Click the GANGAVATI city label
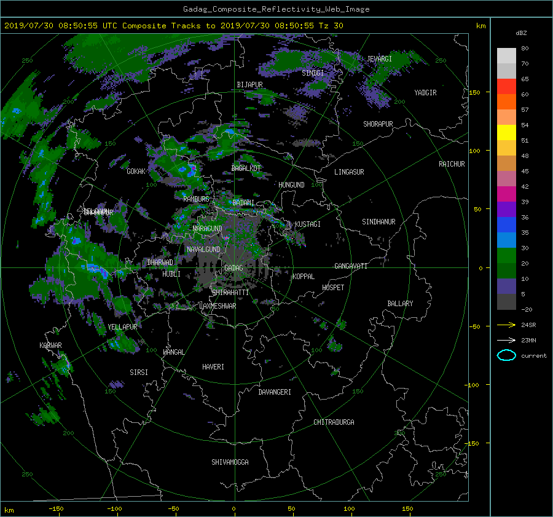Image resolution: width=553 pixels, height=517 pixels. [351, 266]
